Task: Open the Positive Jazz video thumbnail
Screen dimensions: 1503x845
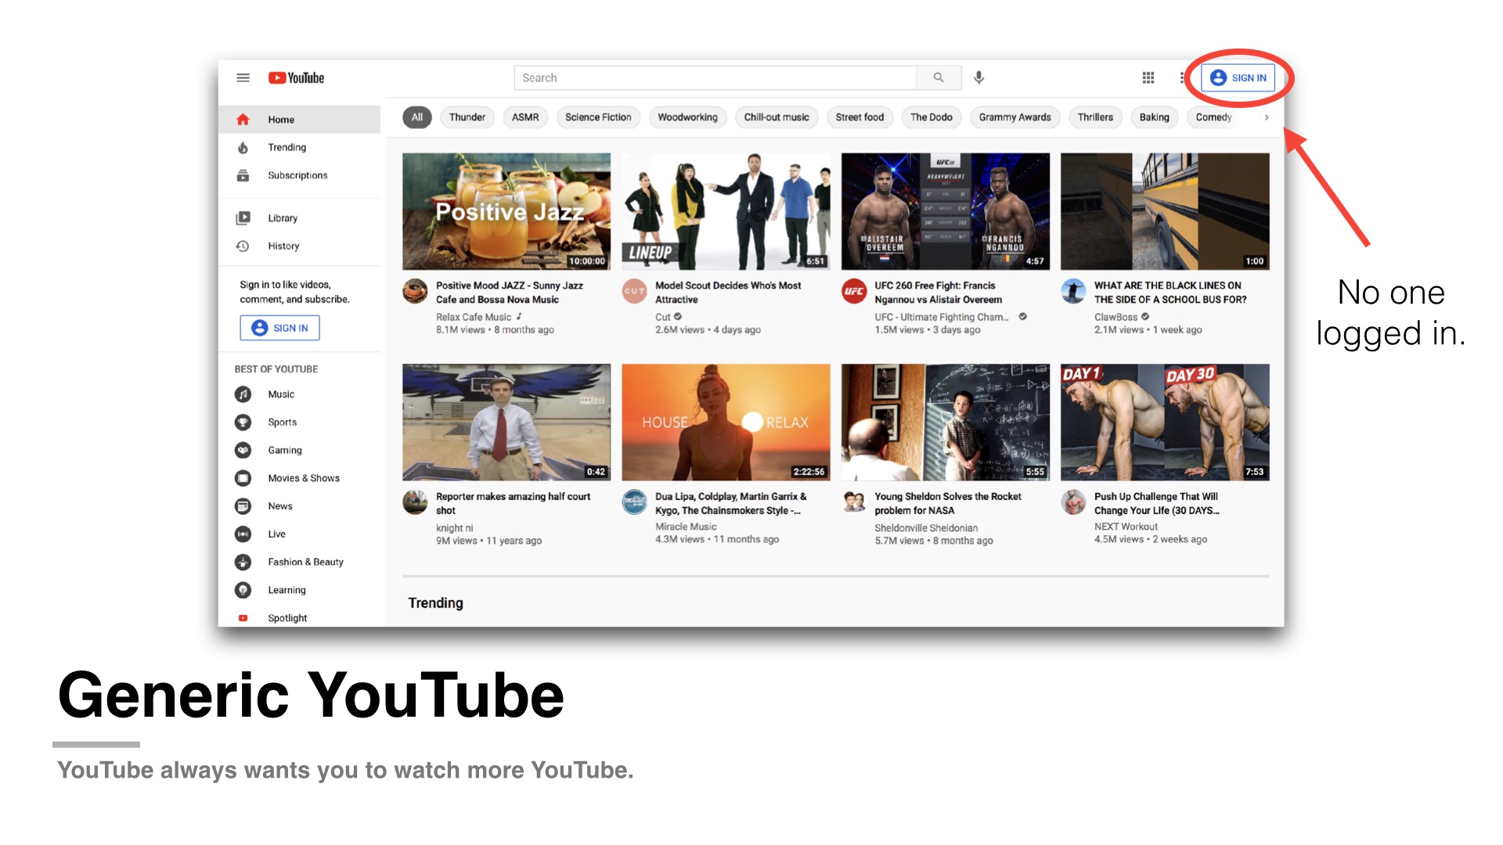Action: [x=506, y=211]
